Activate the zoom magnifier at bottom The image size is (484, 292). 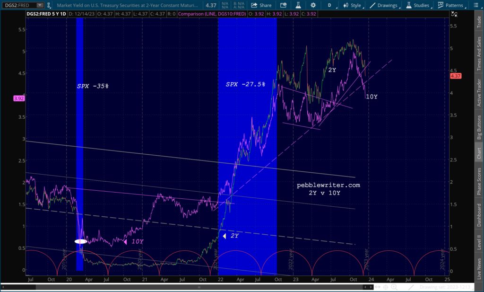click(x=394, y=287)
